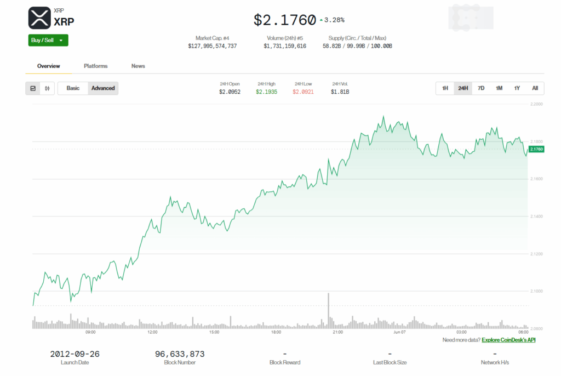Set chart range to 1M
Image resolution: width=561 pixels, height=376 pixels.
(499, 88)
